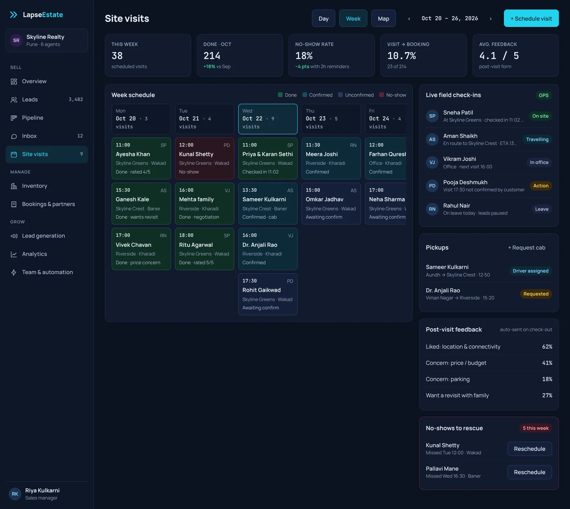Click the RK Riya Kulkarni avatar
This screenshot has width=570, height=509.
pos(15,494)
